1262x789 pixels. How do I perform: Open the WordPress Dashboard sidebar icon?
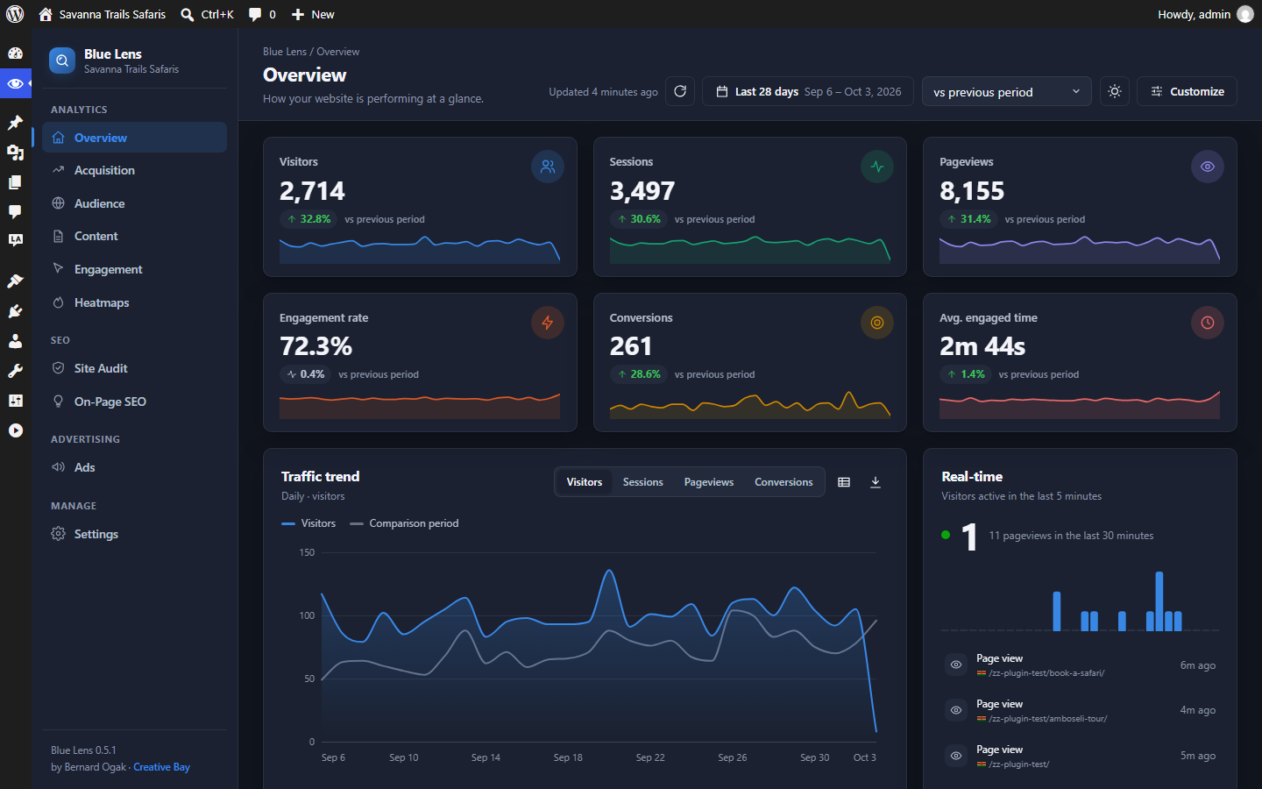(x=15, y=53)
